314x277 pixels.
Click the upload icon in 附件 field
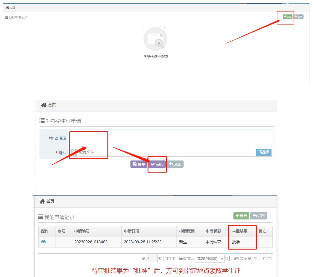pos(74,152)
